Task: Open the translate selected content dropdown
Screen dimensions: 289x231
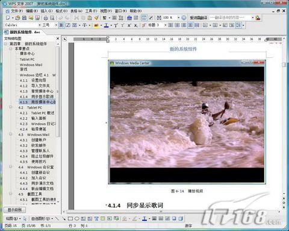Action: pyautogui.click(x=253, y=17)
